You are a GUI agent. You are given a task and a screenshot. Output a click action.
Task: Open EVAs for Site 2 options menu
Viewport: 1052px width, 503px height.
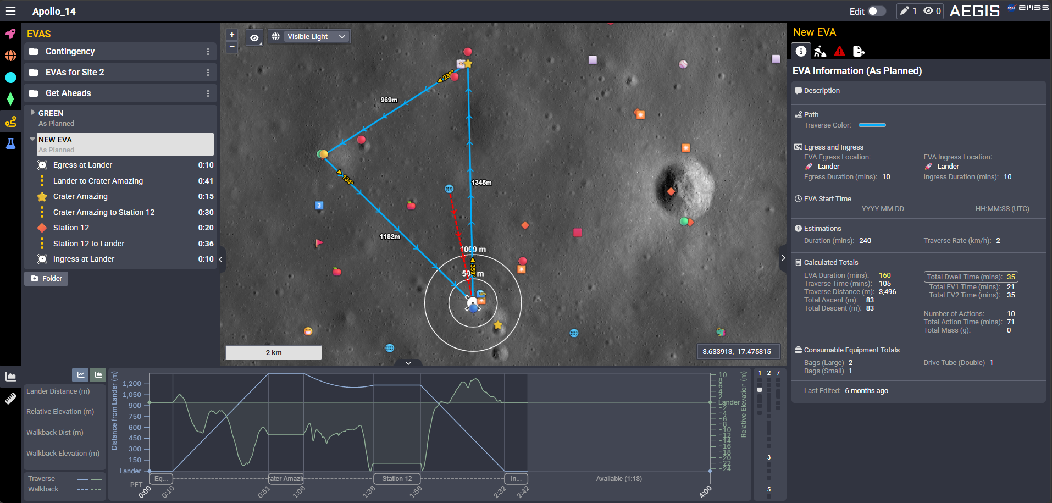click(x=208, y=73)
